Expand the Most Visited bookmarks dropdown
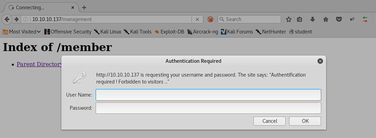The width and height of the screenshot is (376, 138). click(21, 32)
